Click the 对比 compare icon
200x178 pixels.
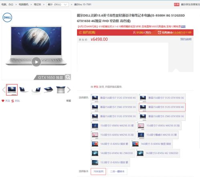[x=12, y=101]
